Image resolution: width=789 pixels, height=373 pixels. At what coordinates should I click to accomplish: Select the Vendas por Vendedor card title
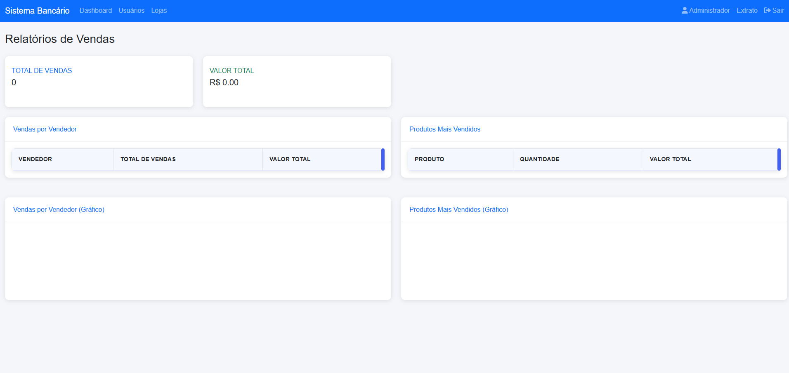45,129
